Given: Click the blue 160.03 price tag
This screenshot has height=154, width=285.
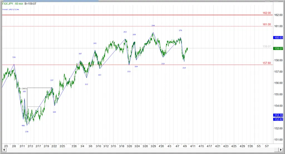Looking at the screenshot, I should [279, 38].
